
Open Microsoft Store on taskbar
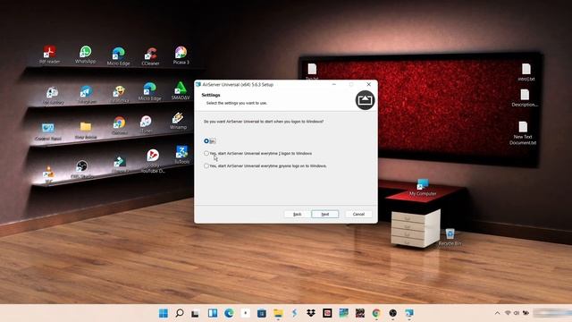tap(262, 313)
